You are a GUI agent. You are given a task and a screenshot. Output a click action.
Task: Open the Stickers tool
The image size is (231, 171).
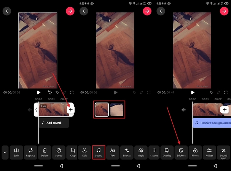click(181, 152)
